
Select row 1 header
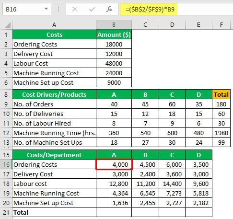click(x=6, y=35)
